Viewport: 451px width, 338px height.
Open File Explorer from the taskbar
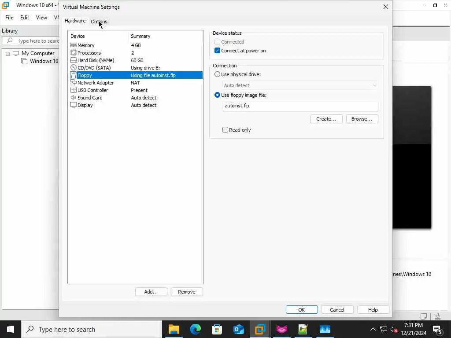point(174,329)
